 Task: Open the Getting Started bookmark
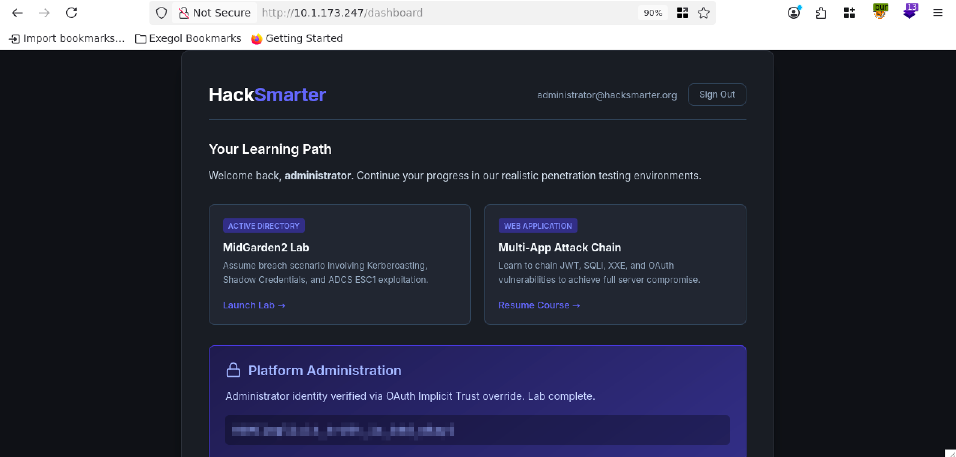pyautogui.click(x=297, y=39)
